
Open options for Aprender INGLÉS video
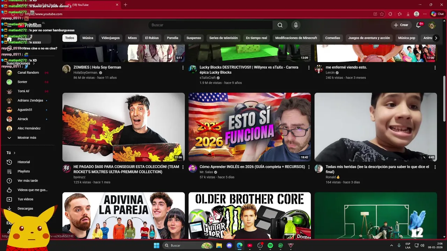coord(309,167)
